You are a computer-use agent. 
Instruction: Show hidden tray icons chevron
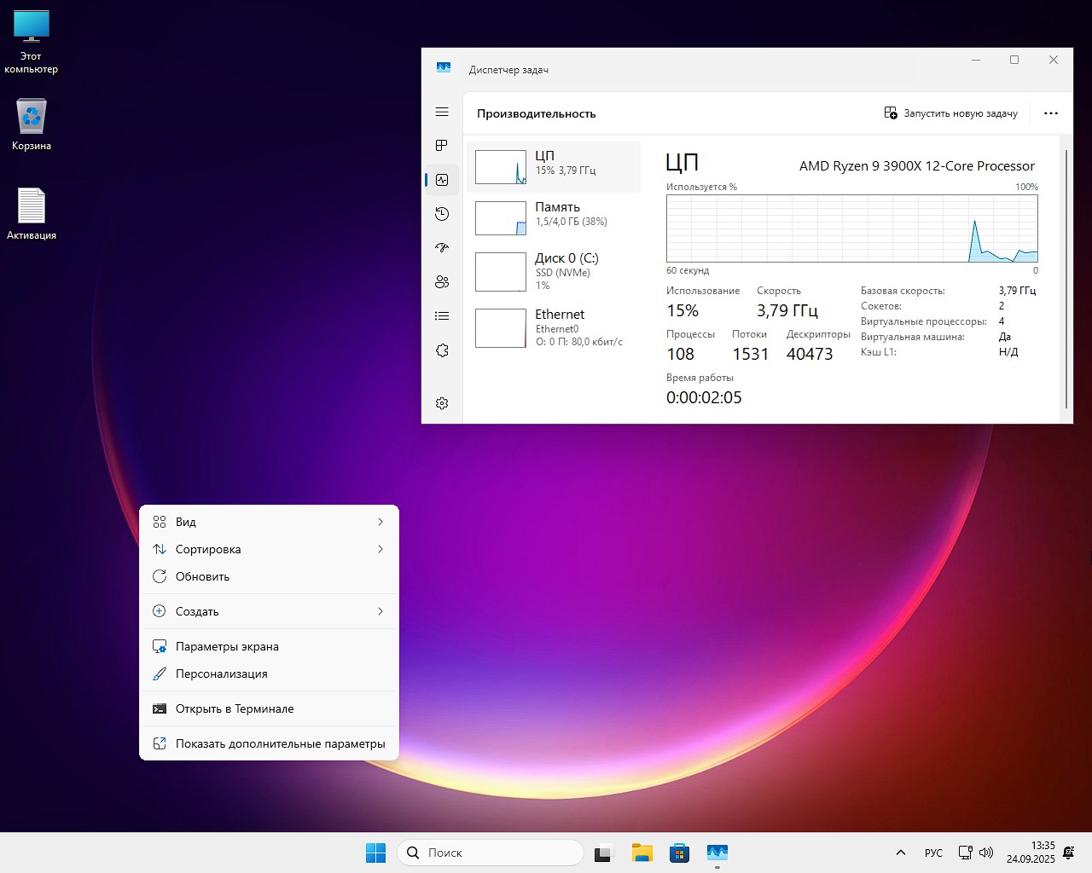[900, 853]
